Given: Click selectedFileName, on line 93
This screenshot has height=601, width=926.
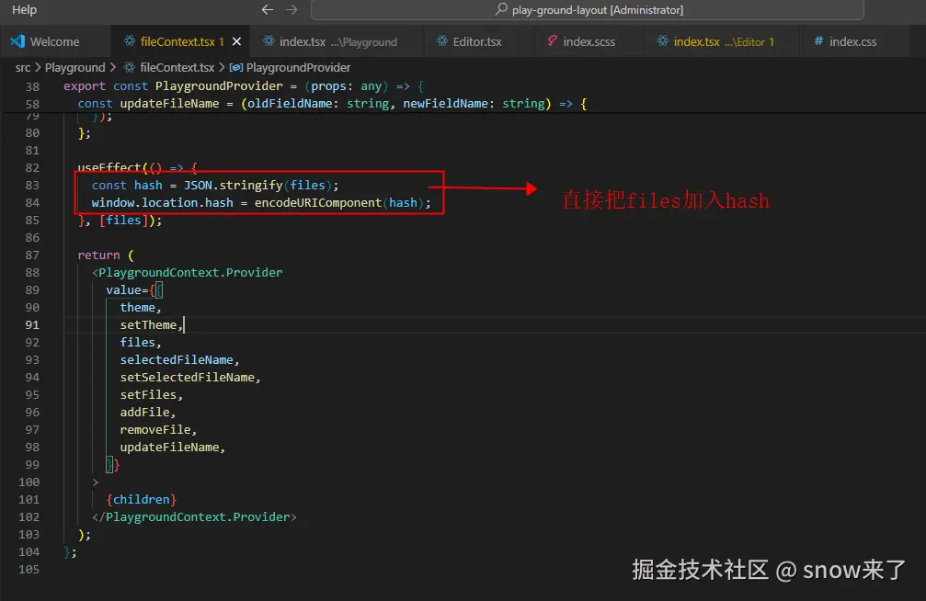Looking at the screenshot, I should coord(179,359).
